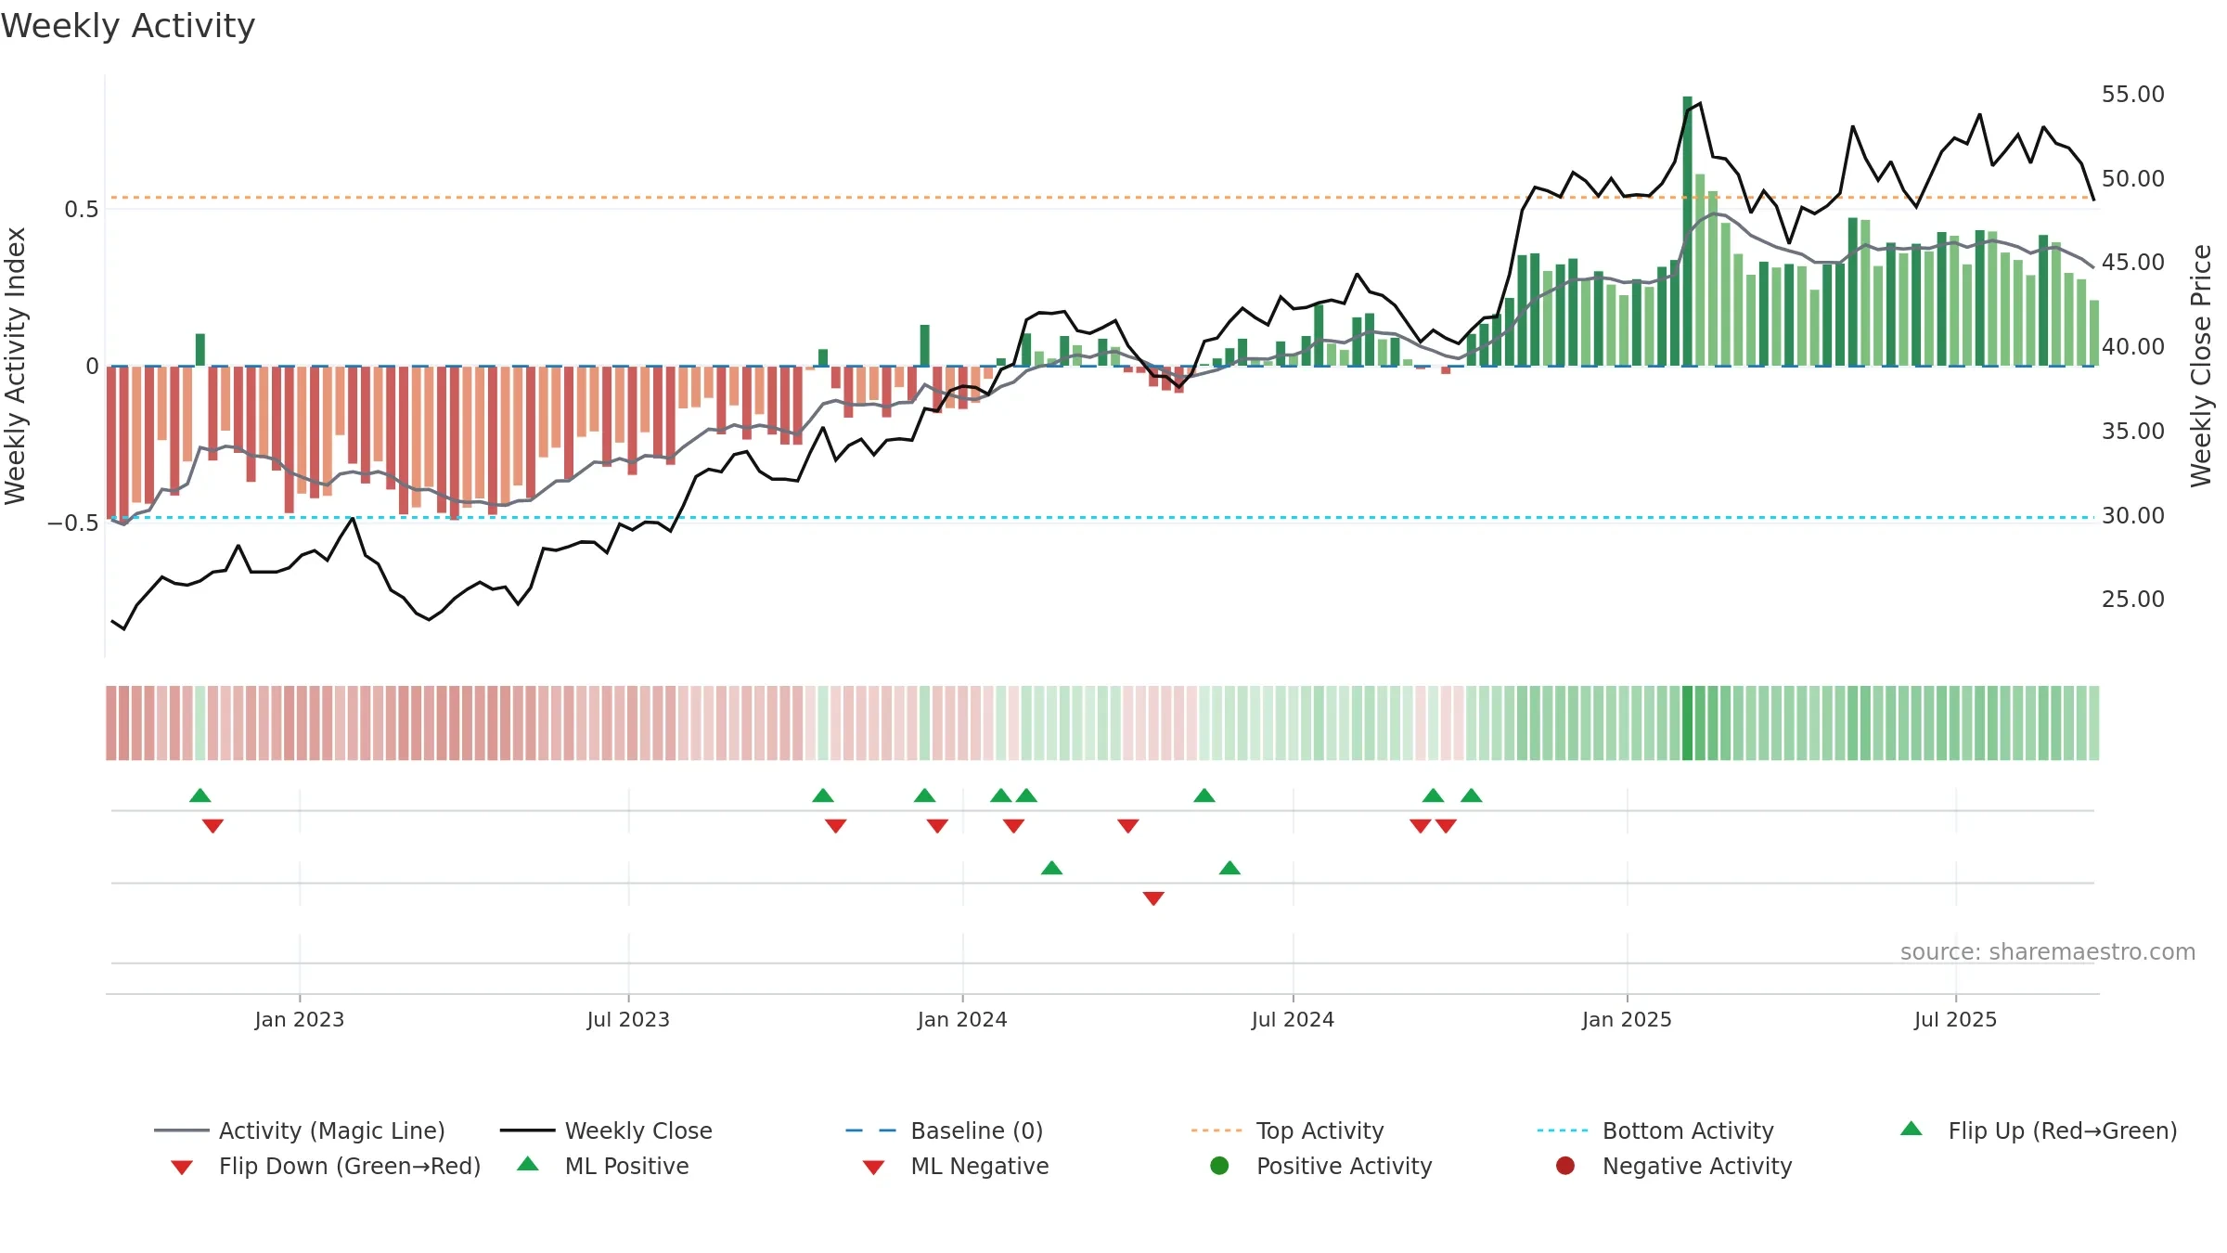Viewport: 2227px width, 1253px height.
Task: Click the darkest green cell in the heat strip
Action: pyautogui.click(x=1688, y=723)
